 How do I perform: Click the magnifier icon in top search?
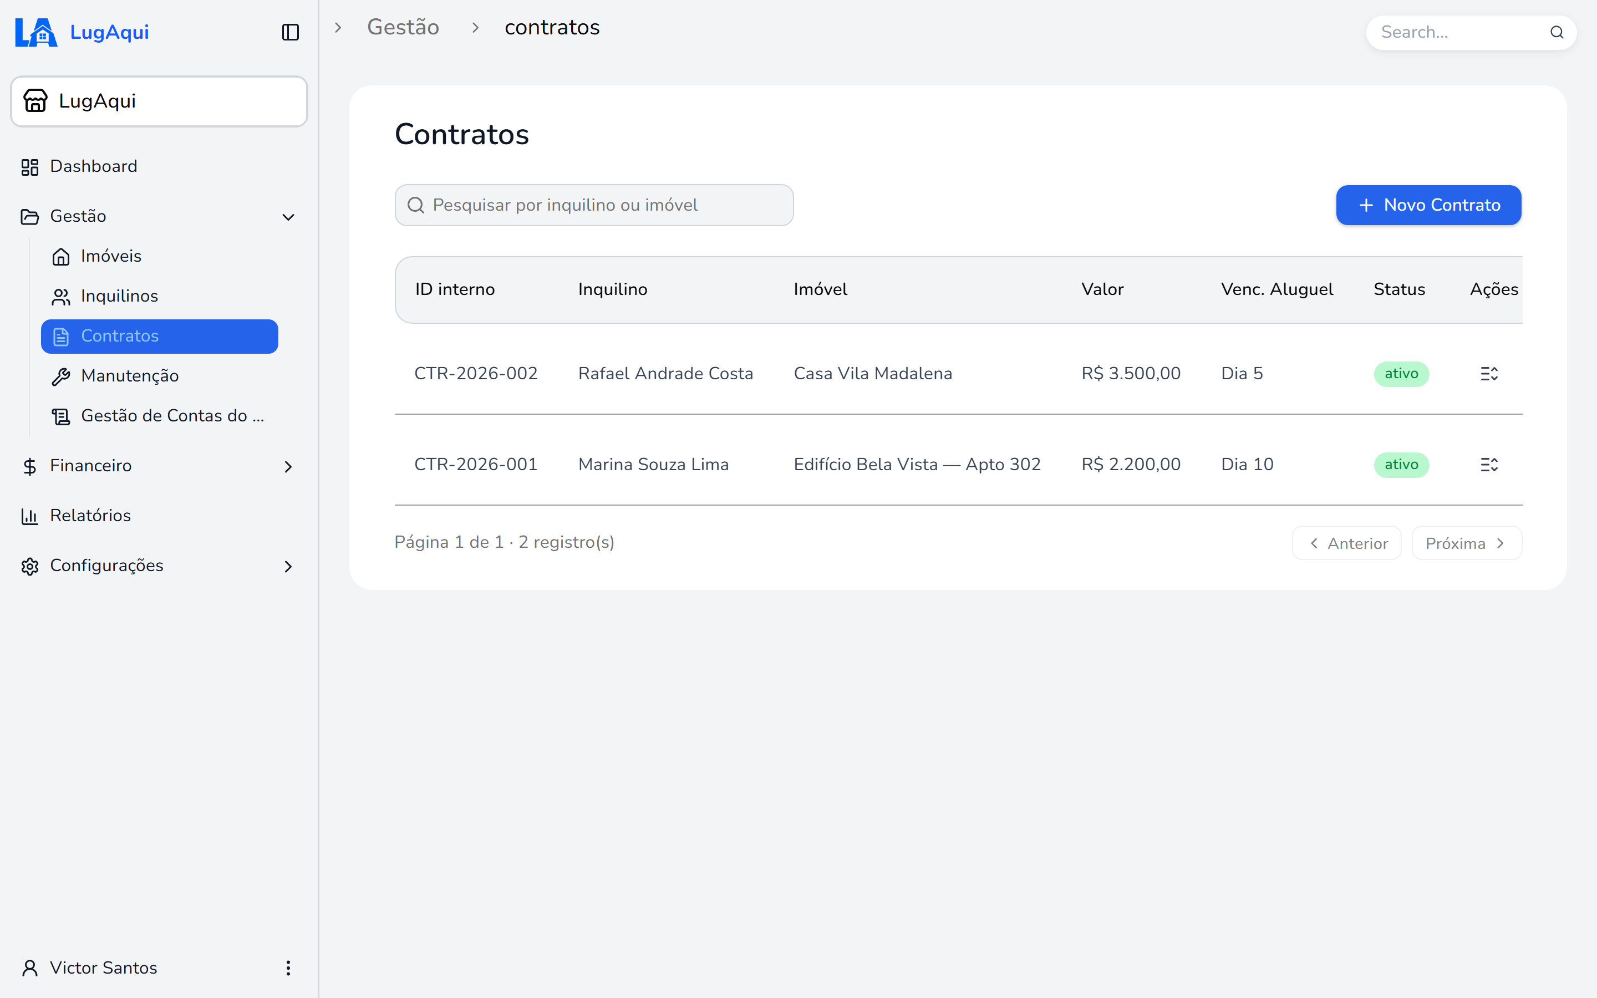[x=1557, y=32]
